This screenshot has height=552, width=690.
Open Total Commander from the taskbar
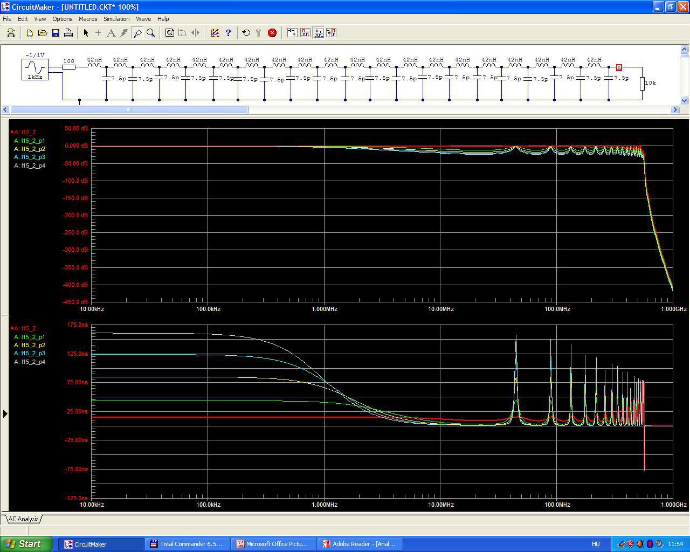click(187, 544)
